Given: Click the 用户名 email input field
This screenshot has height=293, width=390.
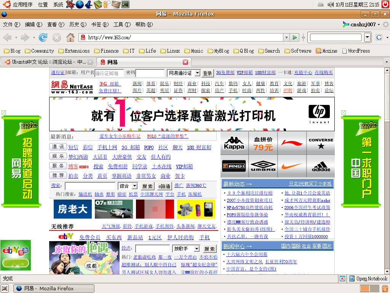Looking at the screenshot, I should [109, 73].
